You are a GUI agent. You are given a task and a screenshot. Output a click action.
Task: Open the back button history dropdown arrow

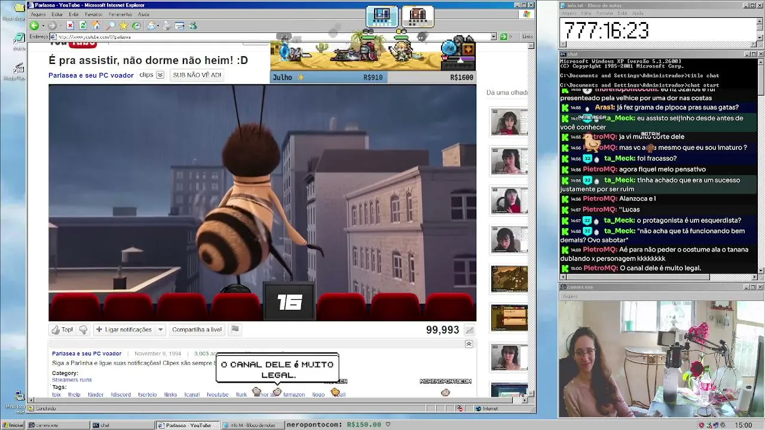(42, 26)
